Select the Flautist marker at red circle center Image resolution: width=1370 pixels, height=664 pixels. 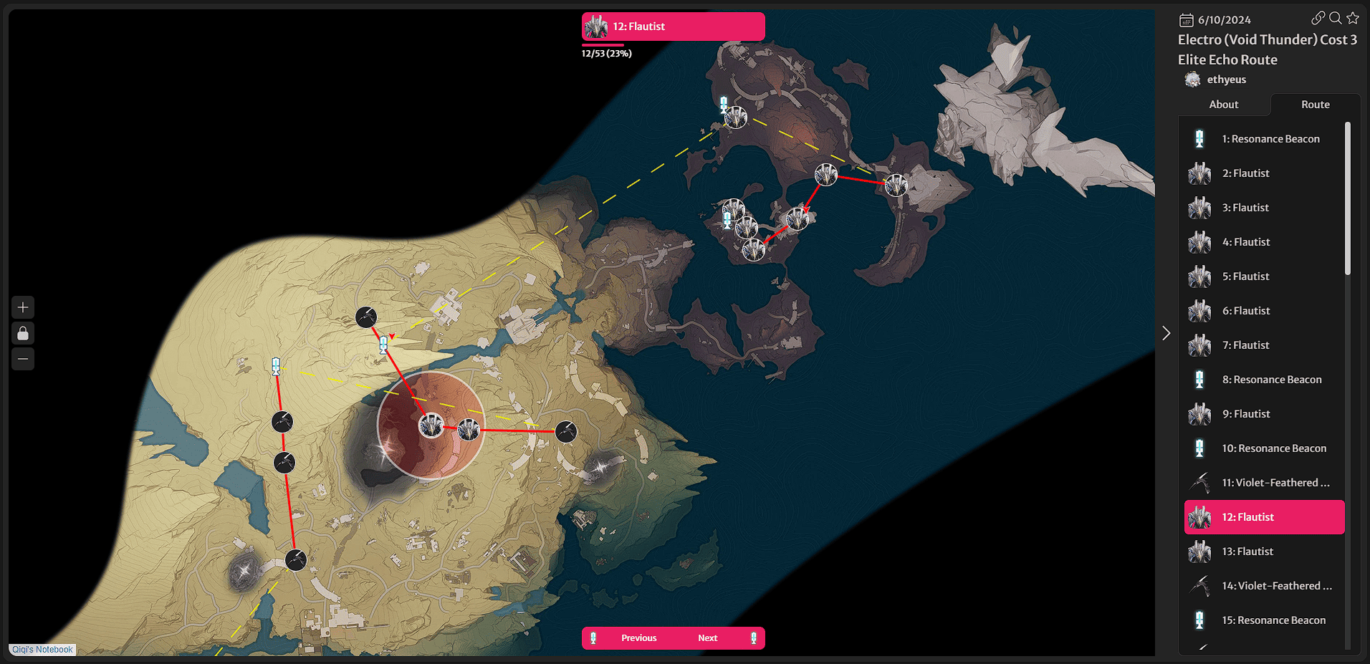(431, 425)
